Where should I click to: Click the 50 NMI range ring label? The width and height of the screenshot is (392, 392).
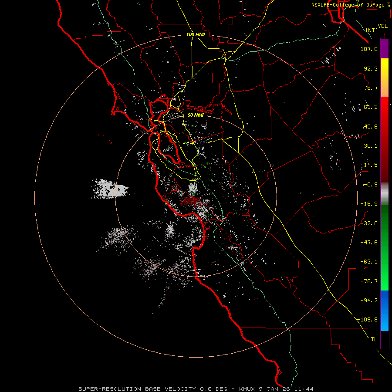[196, 115]
